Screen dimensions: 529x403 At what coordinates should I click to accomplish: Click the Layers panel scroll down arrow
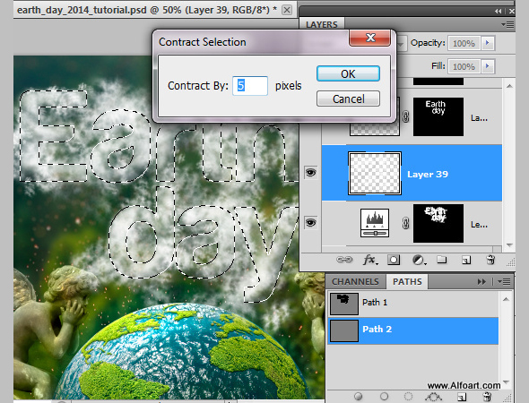pyautogui.click(x=509, y=245)
